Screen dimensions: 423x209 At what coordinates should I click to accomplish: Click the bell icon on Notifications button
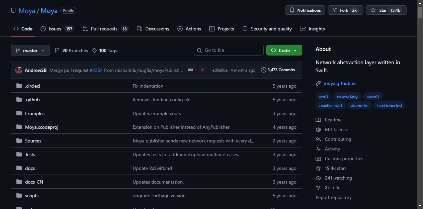(292, 10)
